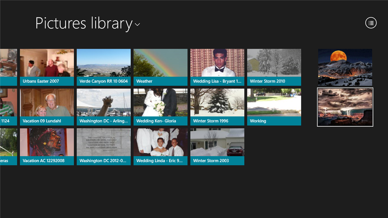The image size is (388, 218).
Task: Open Washington DC 2012-0... folder
Action: (104, 147)
